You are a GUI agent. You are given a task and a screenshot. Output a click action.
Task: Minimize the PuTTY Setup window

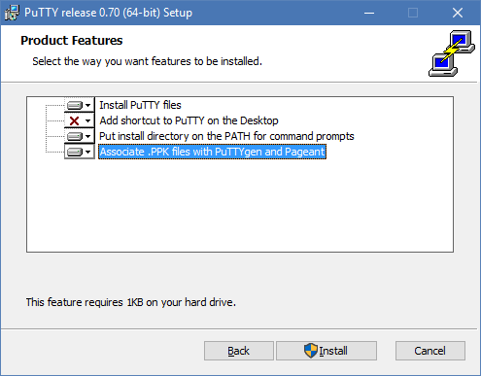(369, 13)
